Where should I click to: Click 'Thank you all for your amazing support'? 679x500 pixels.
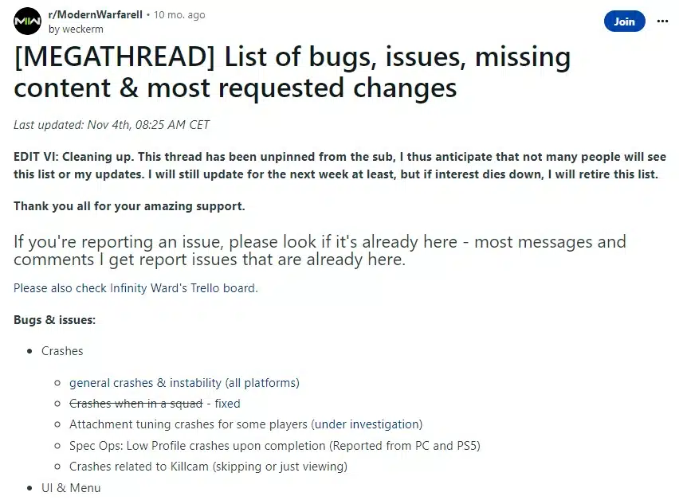tap(129, 206)
